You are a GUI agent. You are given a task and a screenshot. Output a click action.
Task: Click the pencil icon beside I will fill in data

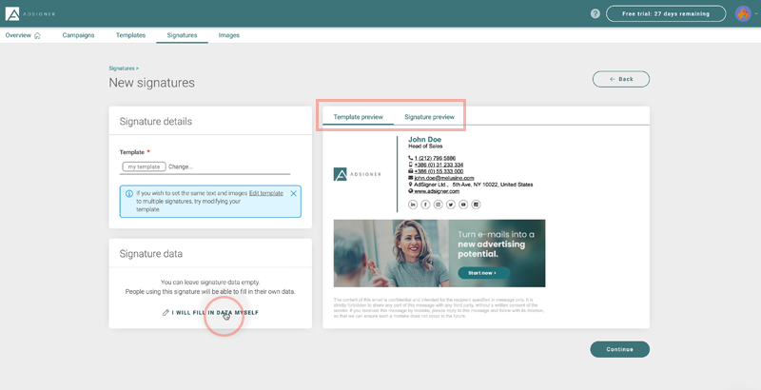(166, 312)
